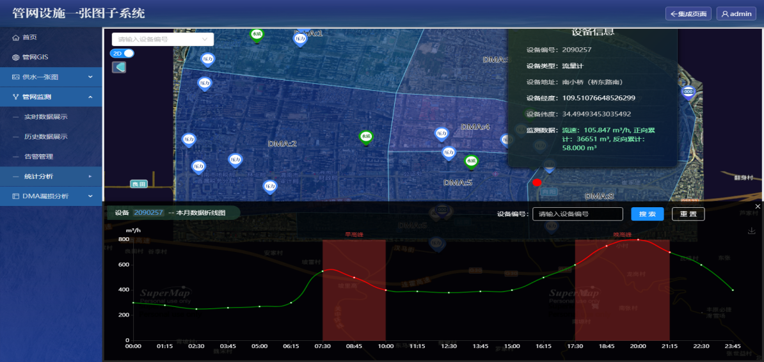Toggle the 2D/3D map view switch
The image size is (764, 362).
[x=122, y=54]
